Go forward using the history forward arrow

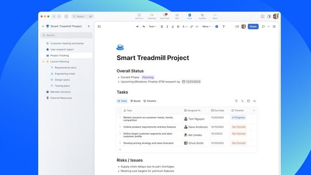[59, 16]
